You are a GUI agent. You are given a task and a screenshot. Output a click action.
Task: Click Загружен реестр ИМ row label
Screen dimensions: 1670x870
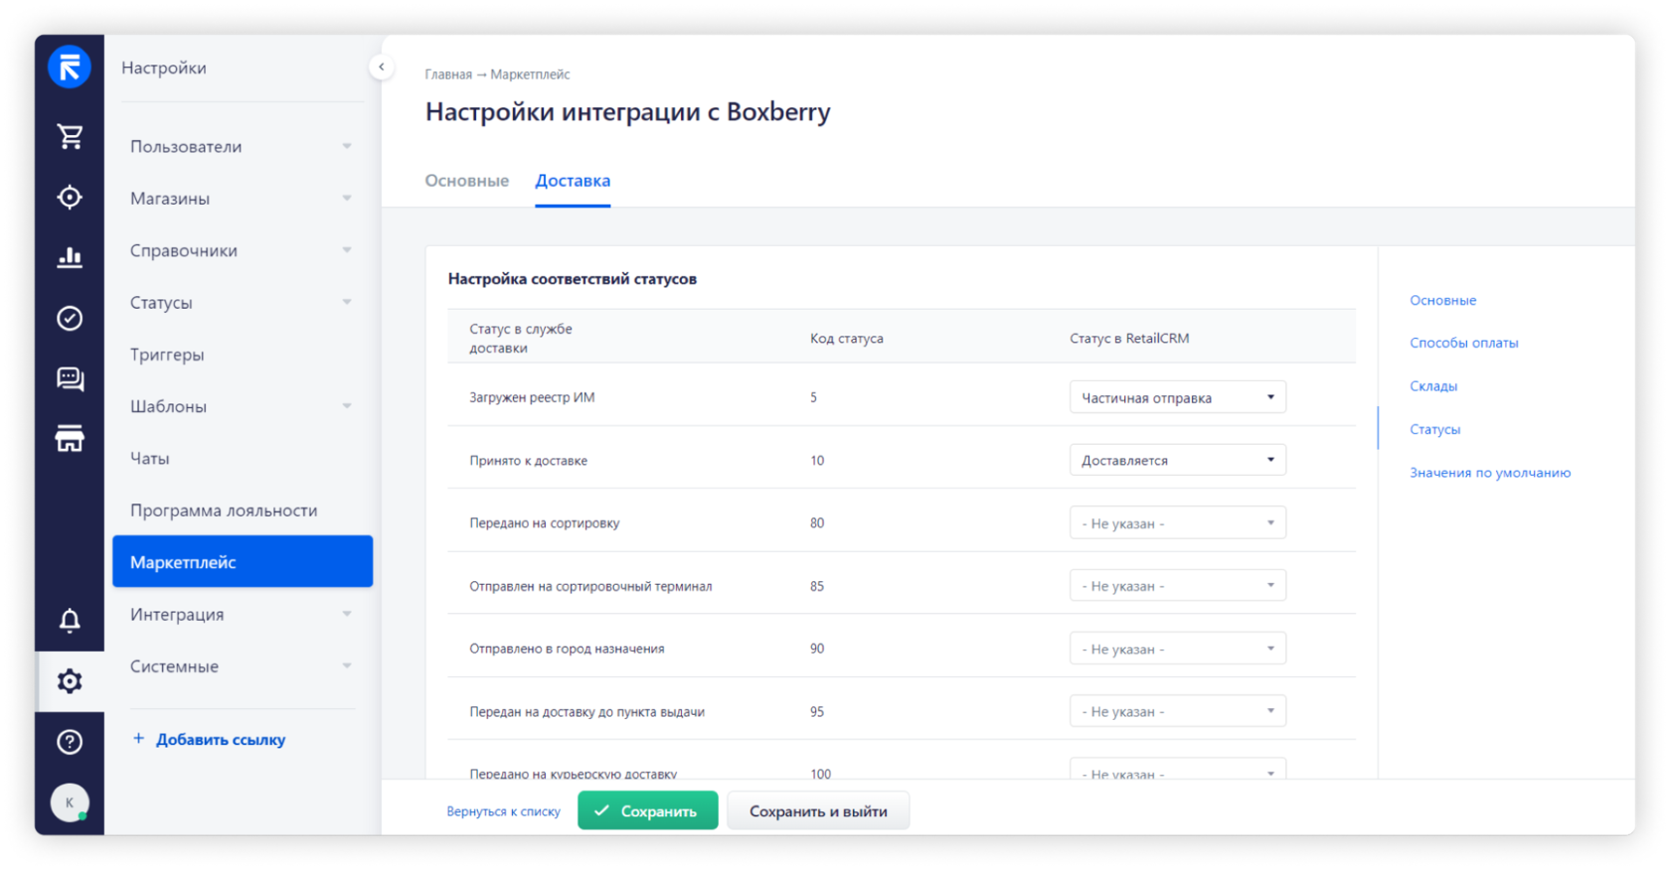coord(532,397)
